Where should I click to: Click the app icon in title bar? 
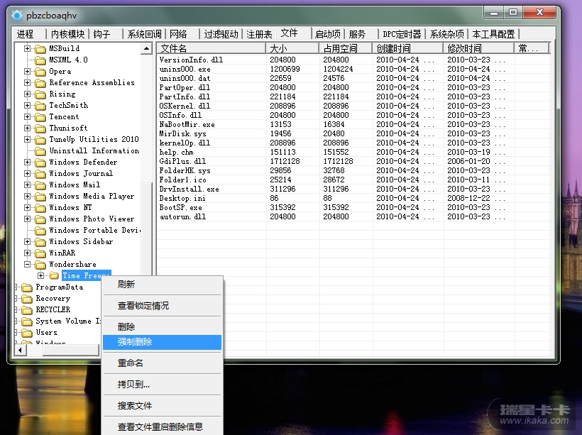point(17,13)
